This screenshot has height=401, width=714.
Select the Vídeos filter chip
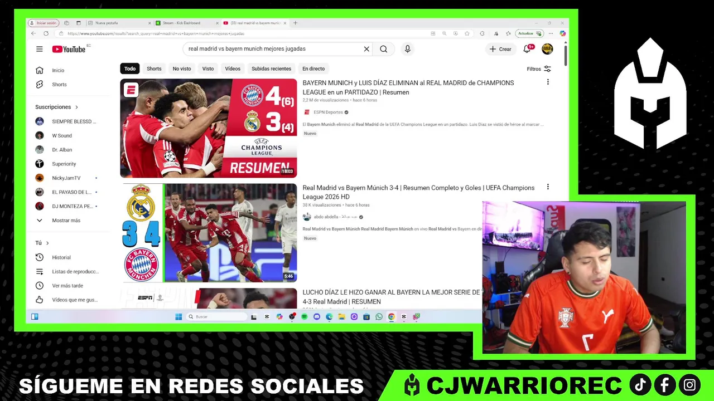[233, 69]
